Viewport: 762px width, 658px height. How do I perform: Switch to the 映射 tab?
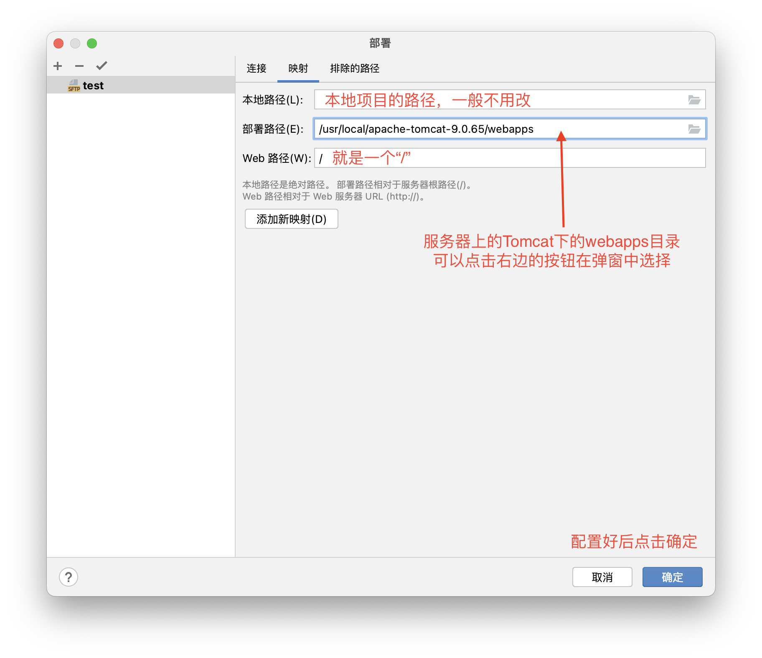tap(298, 68)
